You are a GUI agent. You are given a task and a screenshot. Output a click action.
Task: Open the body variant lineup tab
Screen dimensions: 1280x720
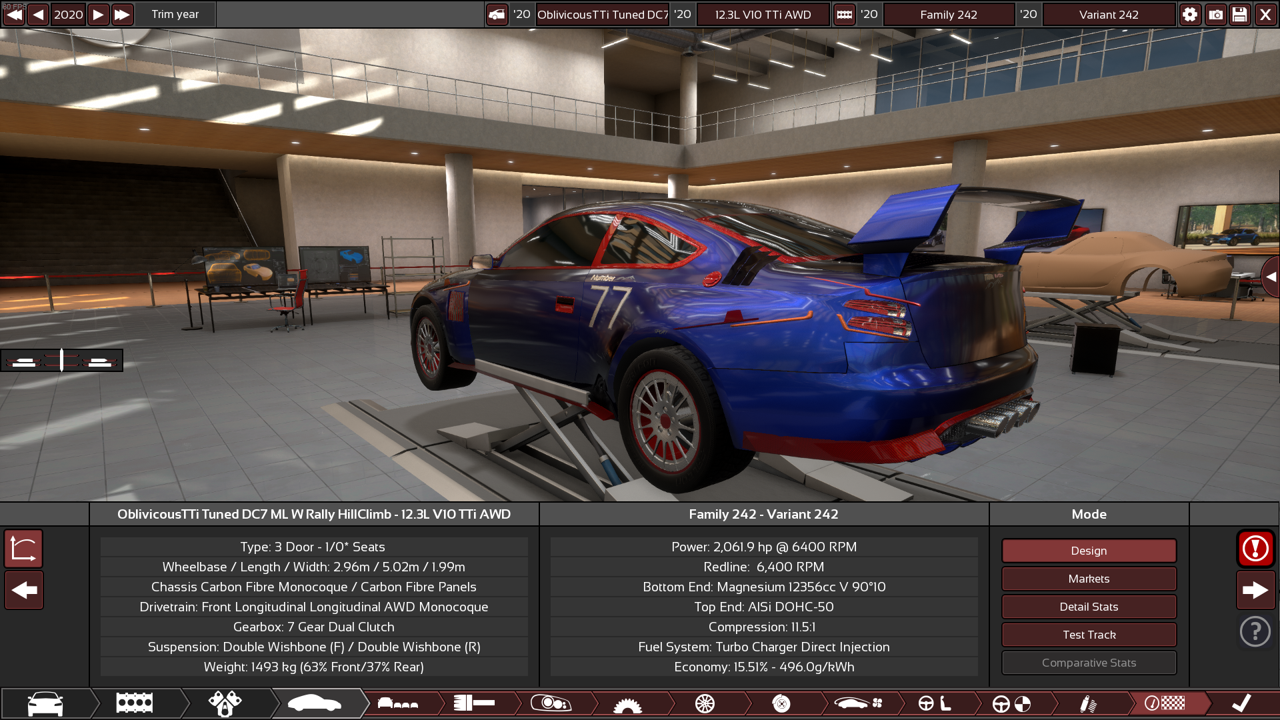[398, 703]
